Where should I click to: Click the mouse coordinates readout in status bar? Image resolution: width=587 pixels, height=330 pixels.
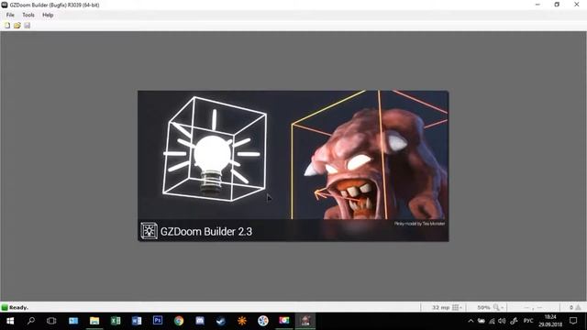(x=534, y=308)
